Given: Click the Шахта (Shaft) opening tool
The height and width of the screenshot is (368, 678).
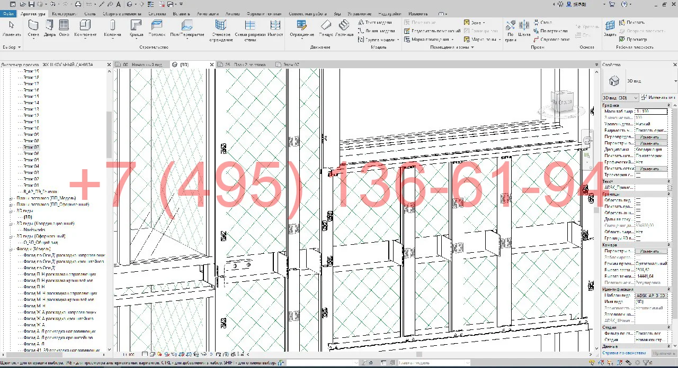Looking at the screenshot, I should (x=524, y=28).
